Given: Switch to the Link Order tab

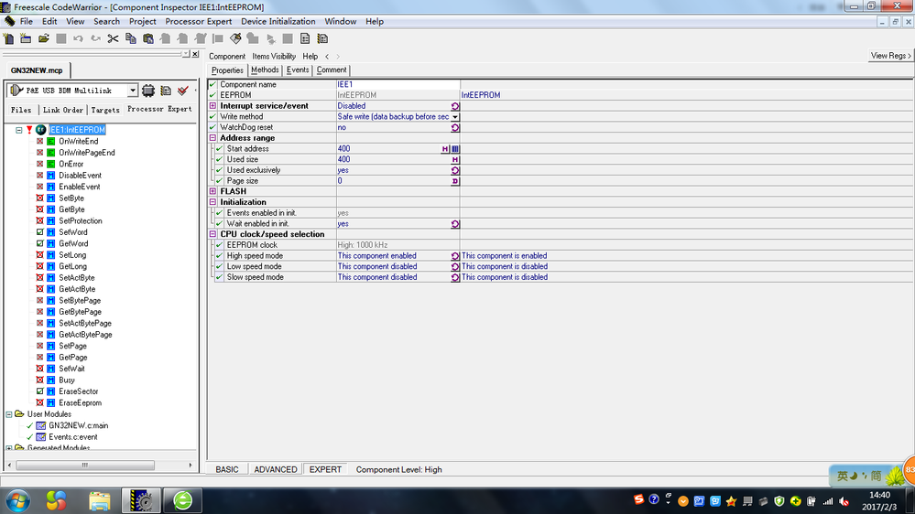Looking at the screenshot, I should 62,110.
